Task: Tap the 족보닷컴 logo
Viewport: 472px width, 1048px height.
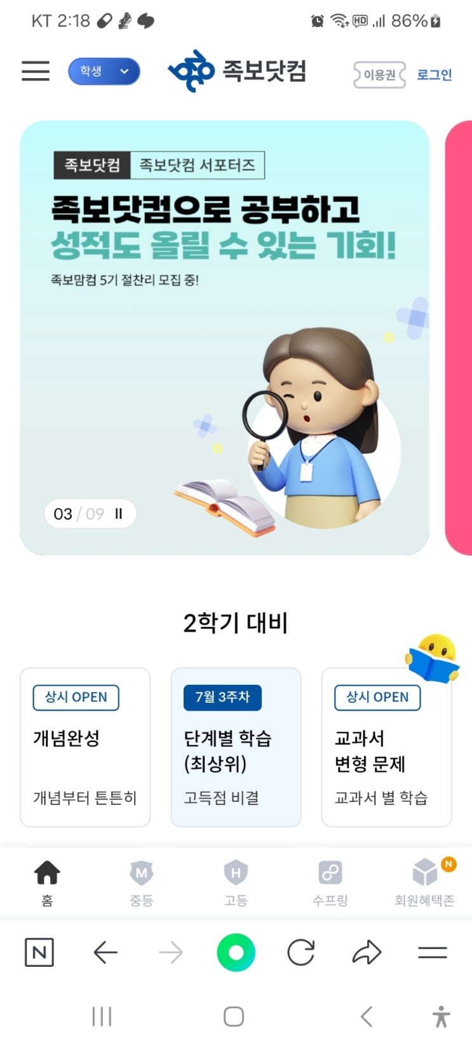Action: (x=237, y=71)
